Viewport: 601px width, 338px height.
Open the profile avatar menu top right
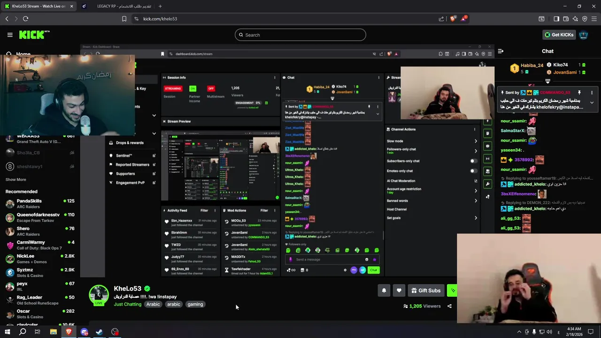click(583, 35)
